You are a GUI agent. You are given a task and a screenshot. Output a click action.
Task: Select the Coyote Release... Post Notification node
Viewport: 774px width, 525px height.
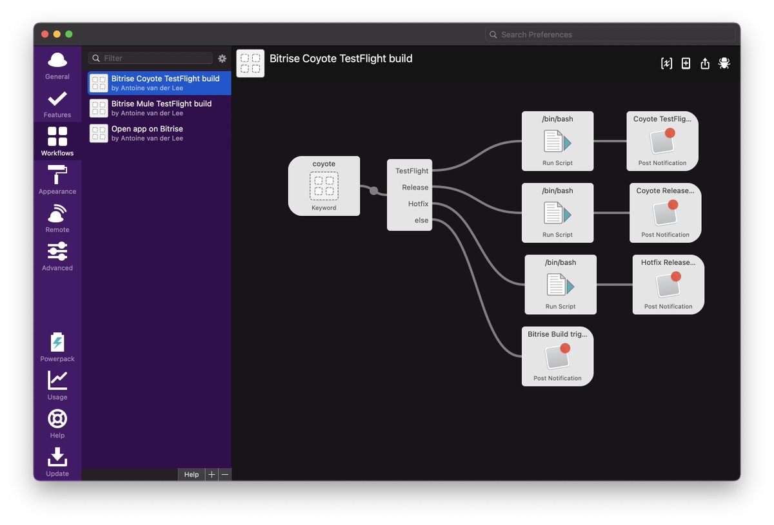coord(666,213)
